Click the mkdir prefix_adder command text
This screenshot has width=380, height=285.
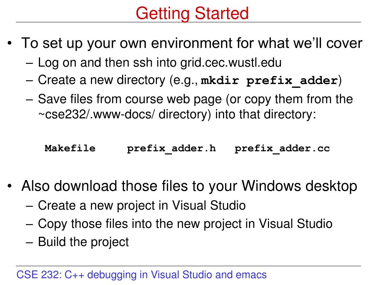(x=269, y=81)
